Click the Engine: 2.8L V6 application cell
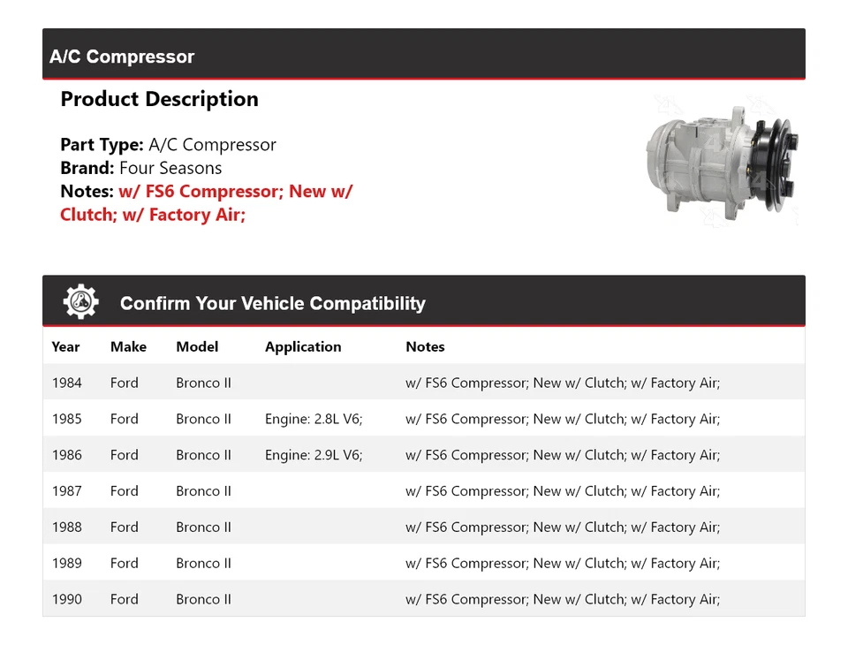This screenshot has width=848, height=645. pyautogui.click(x=314, y=419)
